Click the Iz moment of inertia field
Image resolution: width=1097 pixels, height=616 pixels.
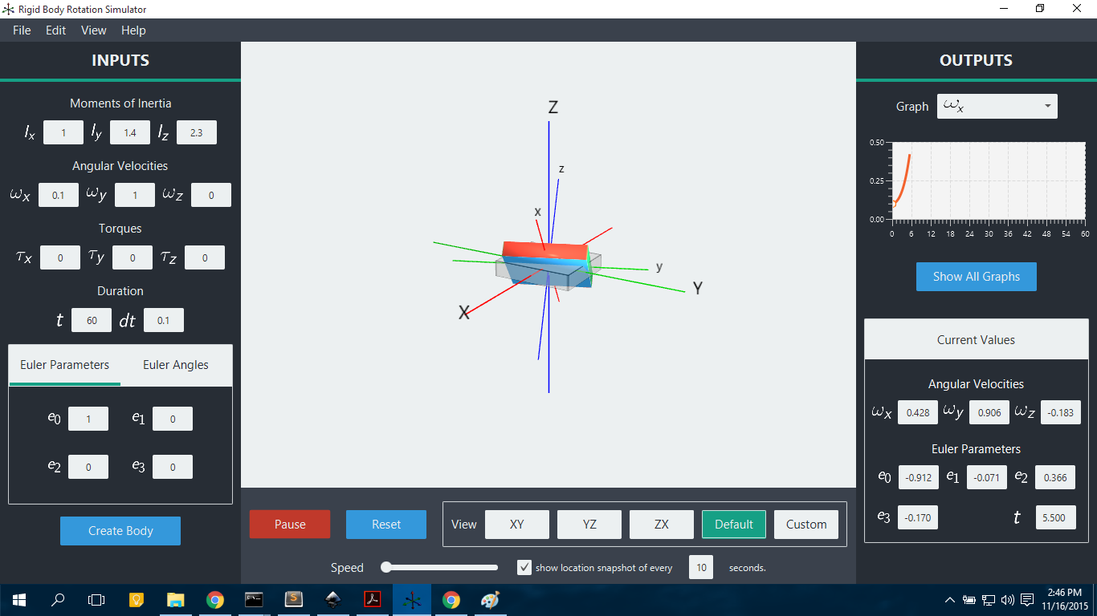click(x=197, y=133)
